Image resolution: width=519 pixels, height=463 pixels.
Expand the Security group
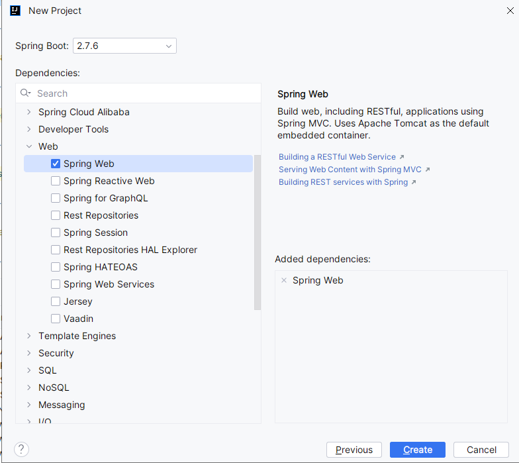click(x=29, y=353)
